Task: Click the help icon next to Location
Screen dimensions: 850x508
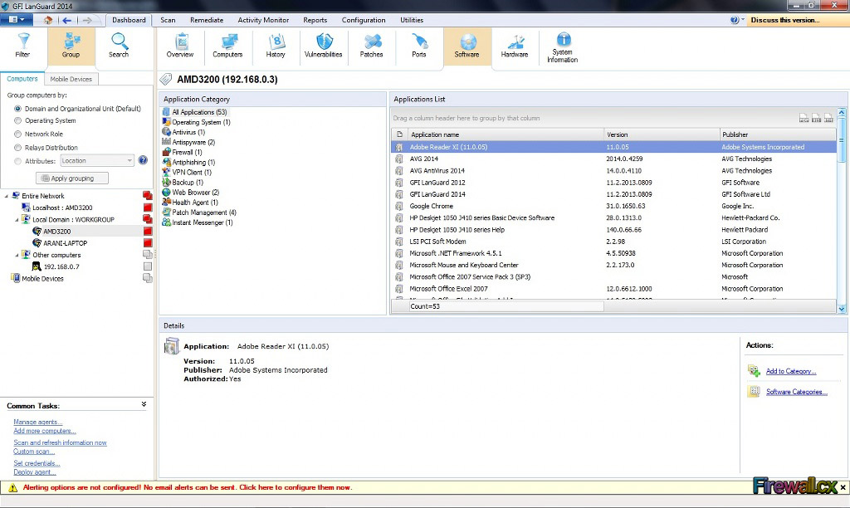Action: coord(143,160)
